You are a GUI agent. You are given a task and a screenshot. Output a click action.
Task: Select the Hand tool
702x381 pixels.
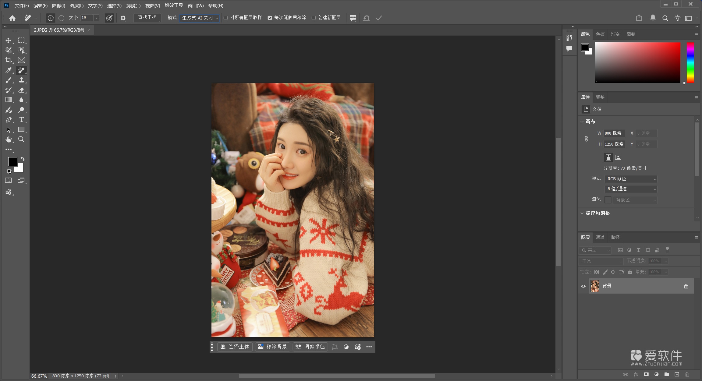pos(9,139)
